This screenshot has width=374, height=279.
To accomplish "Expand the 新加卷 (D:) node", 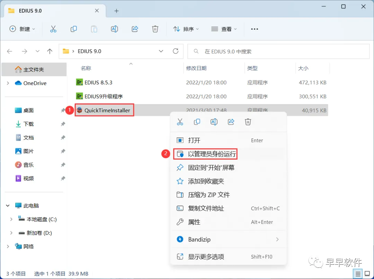I will (x=11, y=233).
